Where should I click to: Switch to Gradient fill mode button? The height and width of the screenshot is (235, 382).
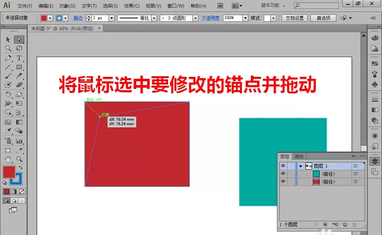click(x=14, y=192)
